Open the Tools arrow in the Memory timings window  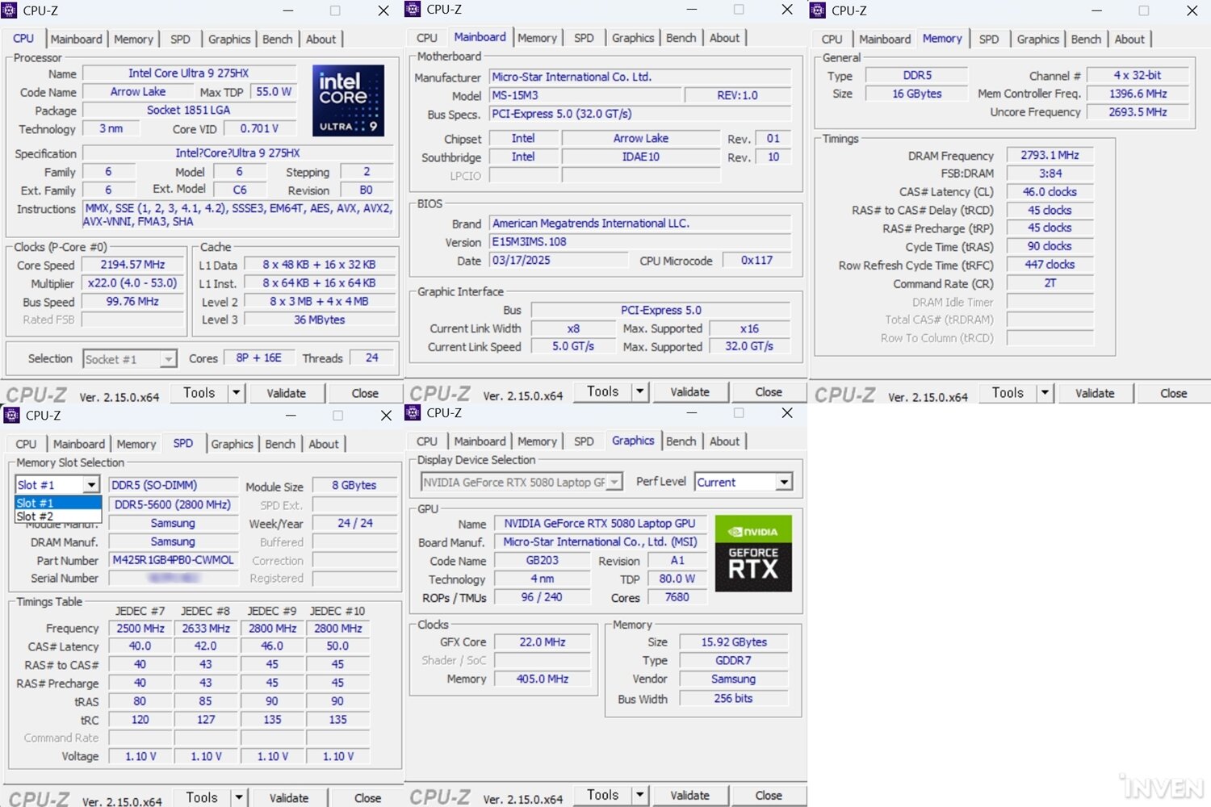[x=1045, y=393]
